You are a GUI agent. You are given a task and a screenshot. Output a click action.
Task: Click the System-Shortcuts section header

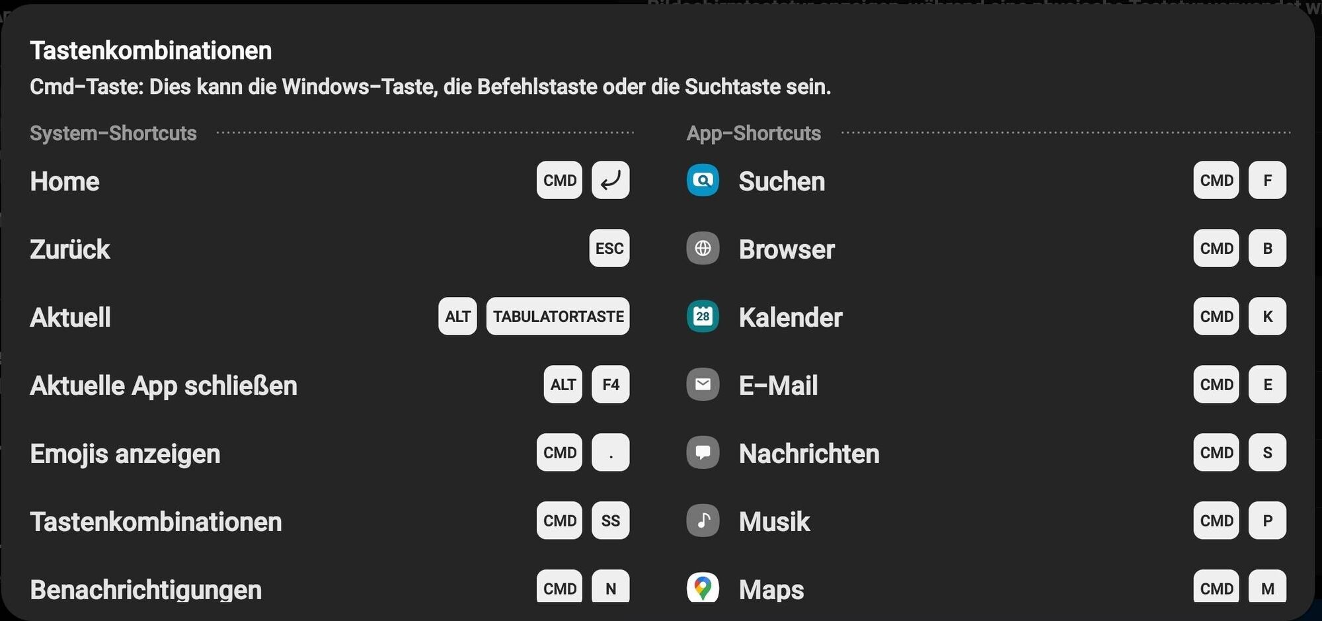click(x=113, y=134)
